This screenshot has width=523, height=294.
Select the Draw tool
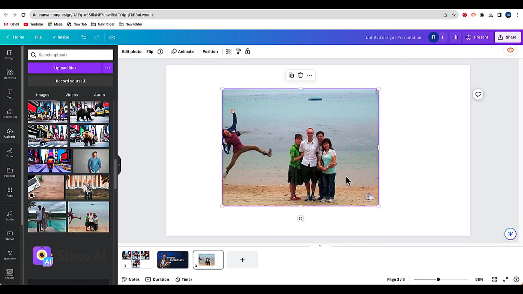coord(10,153)
